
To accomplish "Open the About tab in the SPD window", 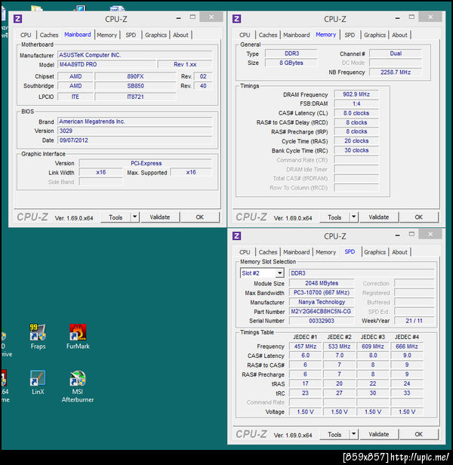I will point(399,252).
